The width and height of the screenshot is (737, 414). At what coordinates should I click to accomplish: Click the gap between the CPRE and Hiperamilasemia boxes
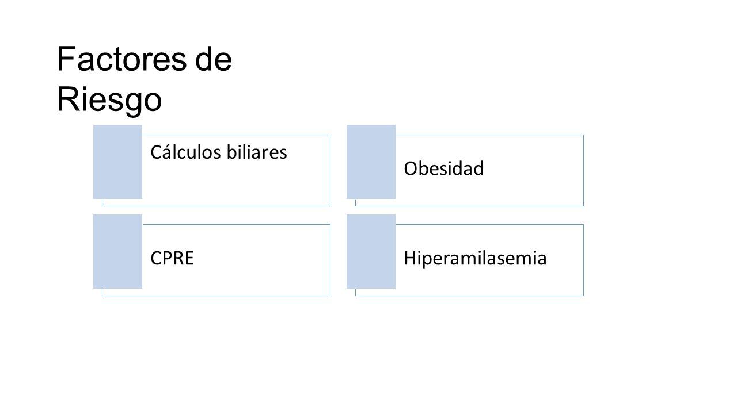339,259
